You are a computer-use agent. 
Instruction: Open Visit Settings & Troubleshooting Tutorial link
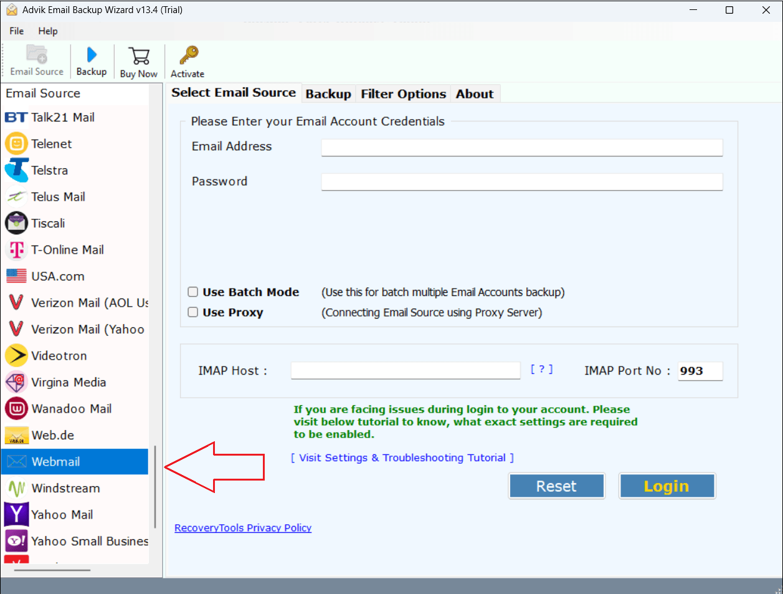(x=402, y=457)
